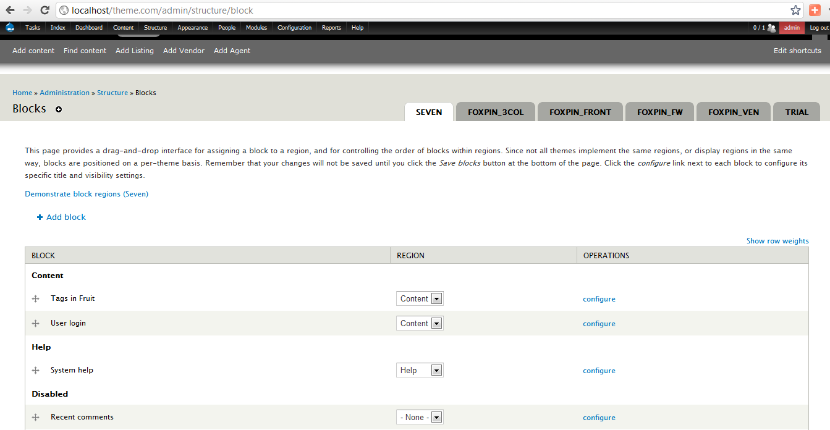Switch to the FOXPIN_FW tab
Image resolution: width=830 pixels, height=430 pixels.
click(660, 112)
